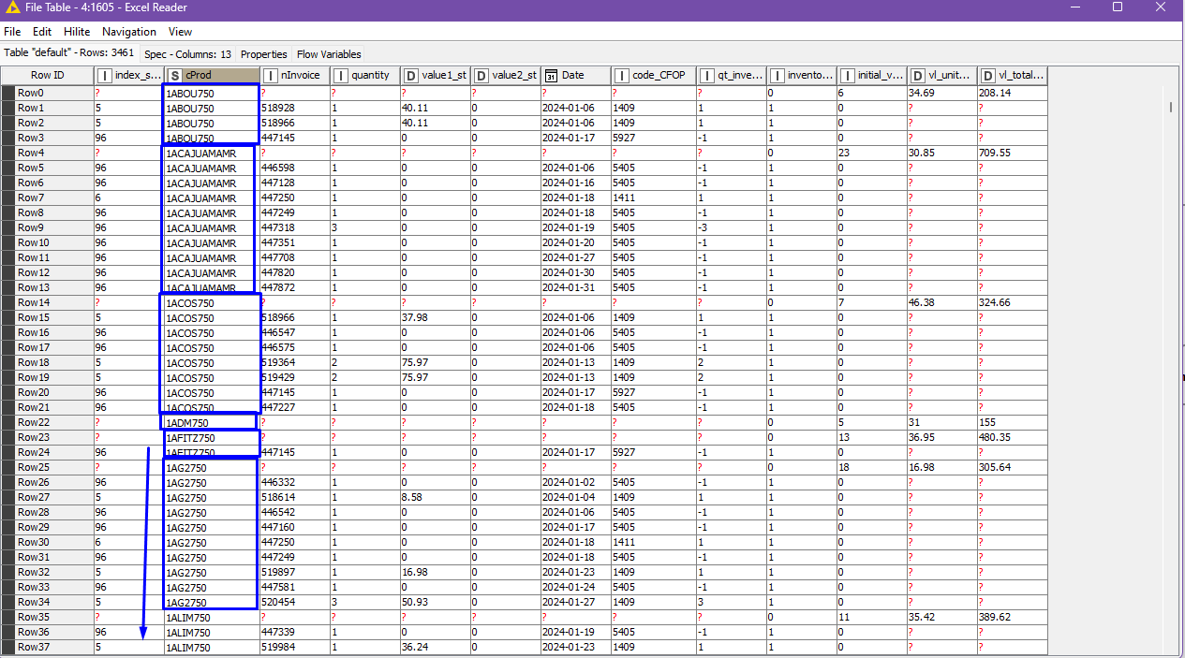Viewport: 1185px width, 658px height.
Task: Click the value 324.66 cell
Action: 1012,302
